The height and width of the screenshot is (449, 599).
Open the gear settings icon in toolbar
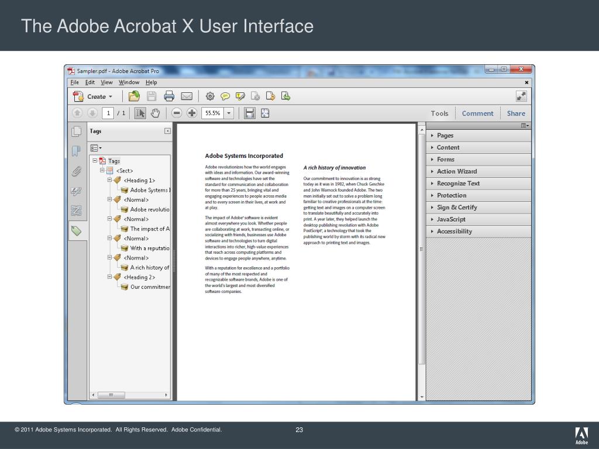210,96
